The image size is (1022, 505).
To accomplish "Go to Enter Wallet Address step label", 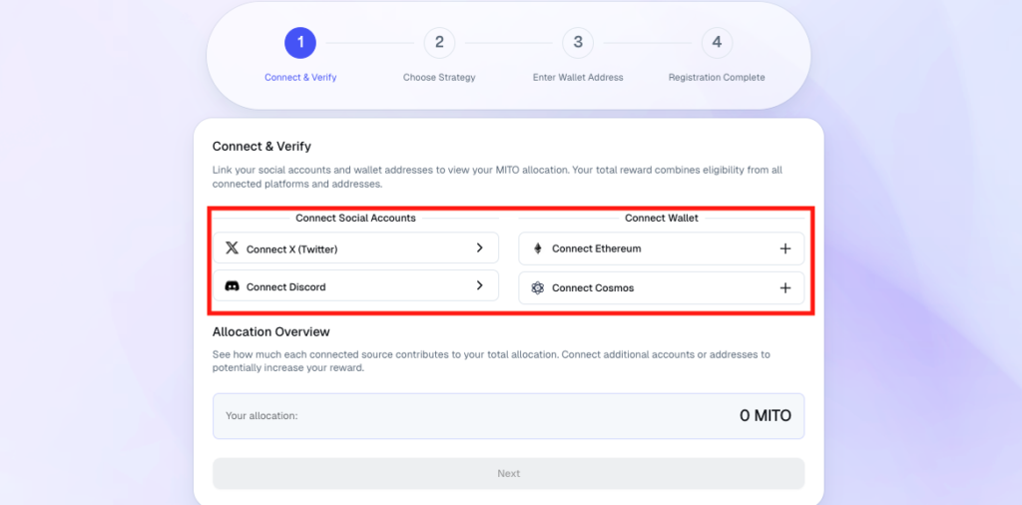I will [578, 78].
